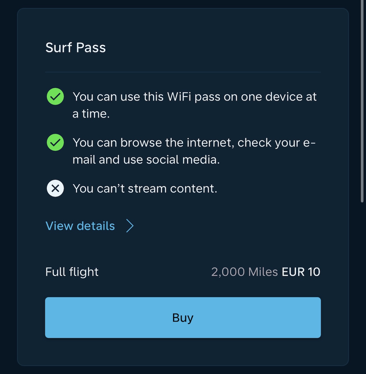Click the EUR 10 price
This screenshot has height=374, width=366.
(x=301, y=272)
